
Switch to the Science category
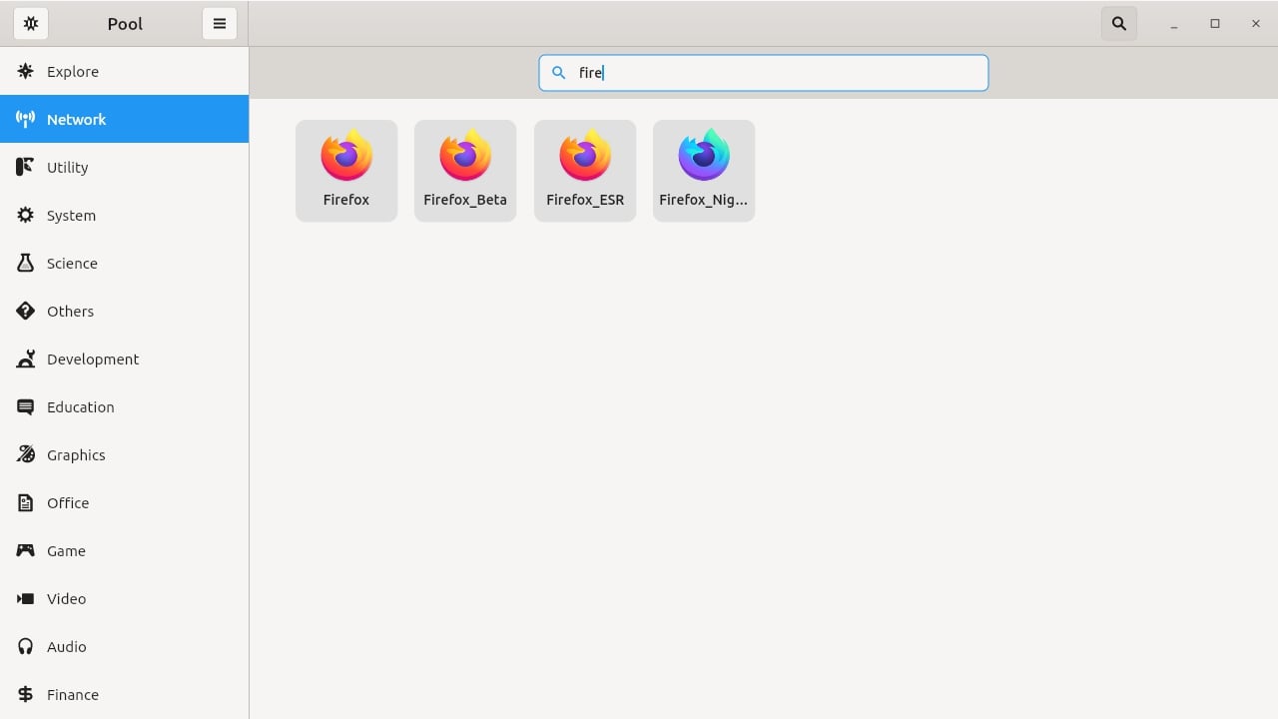coord(124,263)
